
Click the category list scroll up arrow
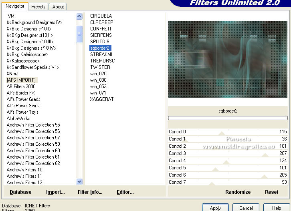(x=79, y=16)
